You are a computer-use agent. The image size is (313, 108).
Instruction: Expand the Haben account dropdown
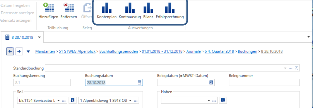209,101
